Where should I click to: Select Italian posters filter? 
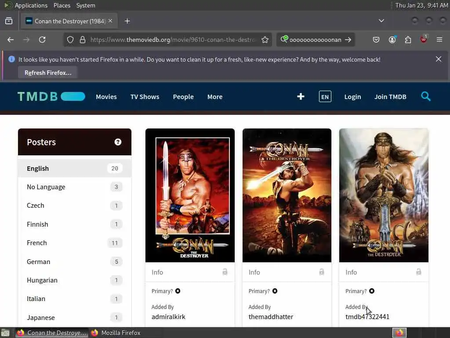[x=75, y=299]
